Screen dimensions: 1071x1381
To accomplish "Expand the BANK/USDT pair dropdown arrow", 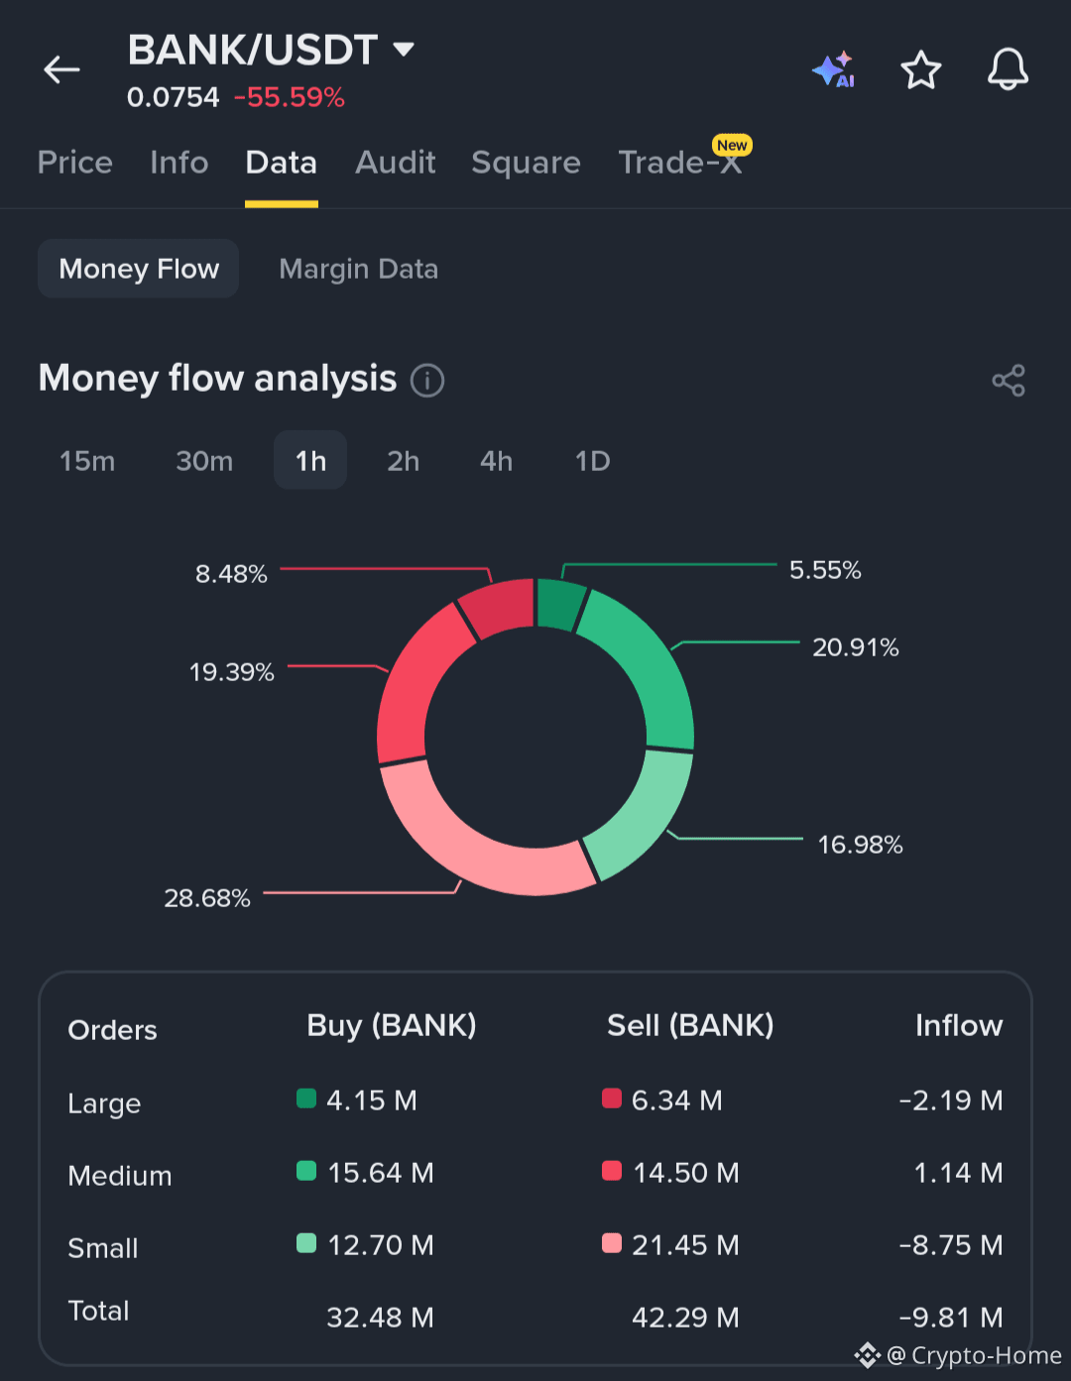I will point(403,49).
